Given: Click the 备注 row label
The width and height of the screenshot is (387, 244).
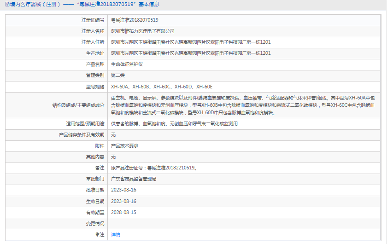Looking at the screenshot, I should pyautogui.click(x=100, y=168).
